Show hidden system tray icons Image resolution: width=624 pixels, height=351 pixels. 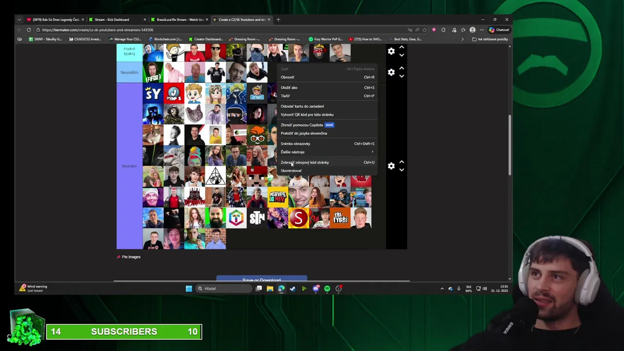pyautogui.click(x=442, y=289)
